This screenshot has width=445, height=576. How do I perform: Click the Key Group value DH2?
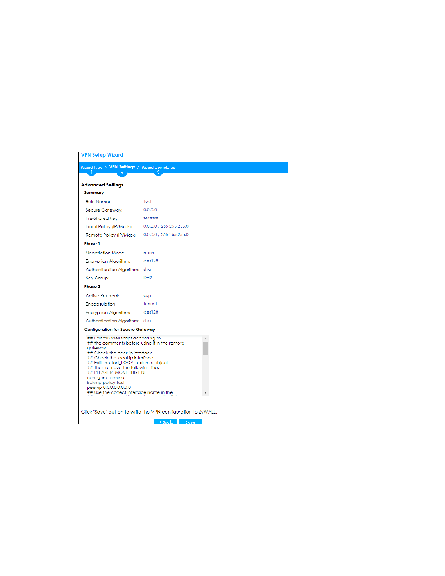click(x=148, y=278)
